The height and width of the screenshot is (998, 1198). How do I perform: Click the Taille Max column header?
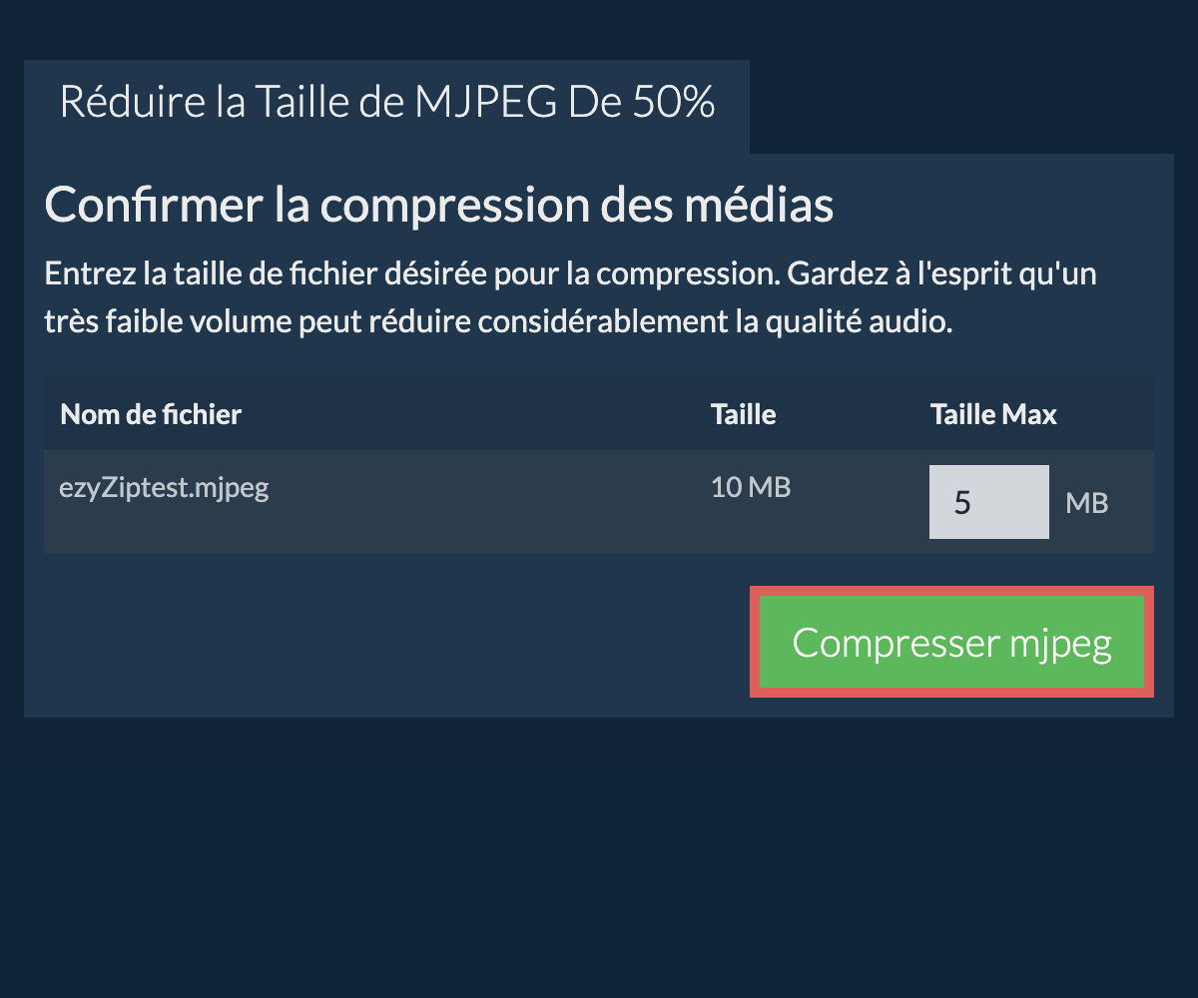coord(993,414)
